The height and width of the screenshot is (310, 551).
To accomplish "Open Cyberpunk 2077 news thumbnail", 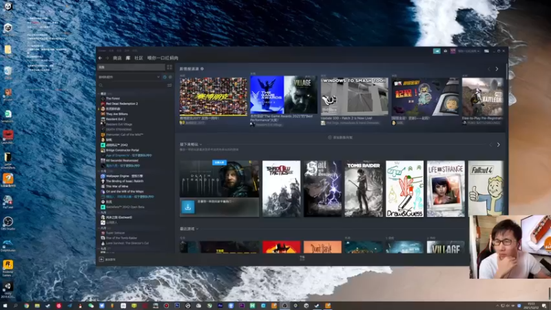I will [x=214, y=96].
